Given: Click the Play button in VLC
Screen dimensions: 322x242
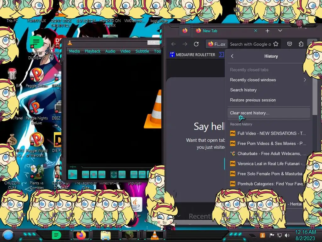Looking at the screenshot, I should pyautogui.click(x=73, y=175).
